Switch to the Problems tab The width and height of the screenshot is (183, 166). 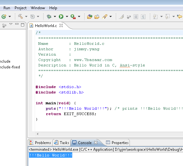point(40,142)
